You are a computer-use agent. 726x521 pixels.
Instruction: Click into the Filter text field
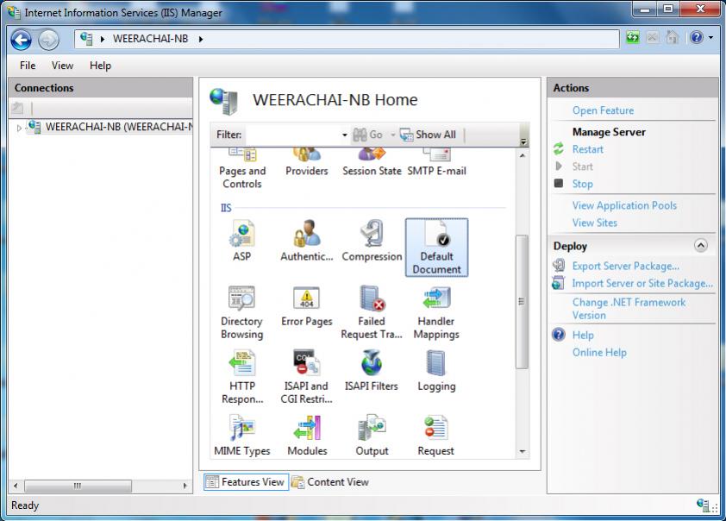293,135
